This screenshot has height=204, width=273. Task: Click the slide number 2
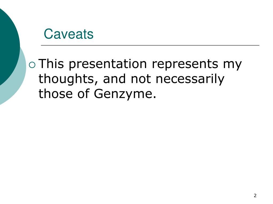[x=255, y=195]
